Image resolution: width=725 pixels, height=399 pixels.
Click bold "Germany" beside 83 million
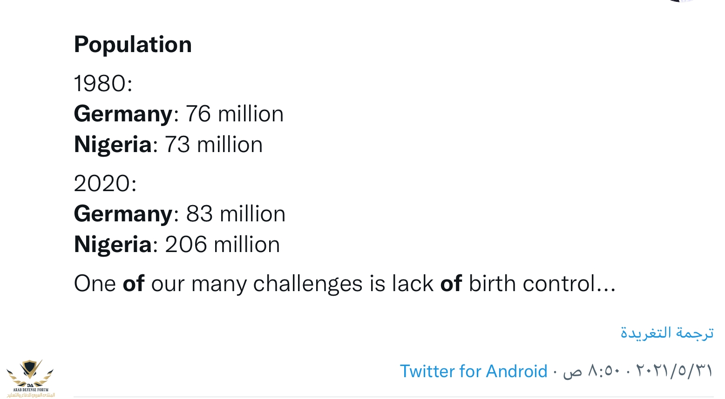[123, 214]
